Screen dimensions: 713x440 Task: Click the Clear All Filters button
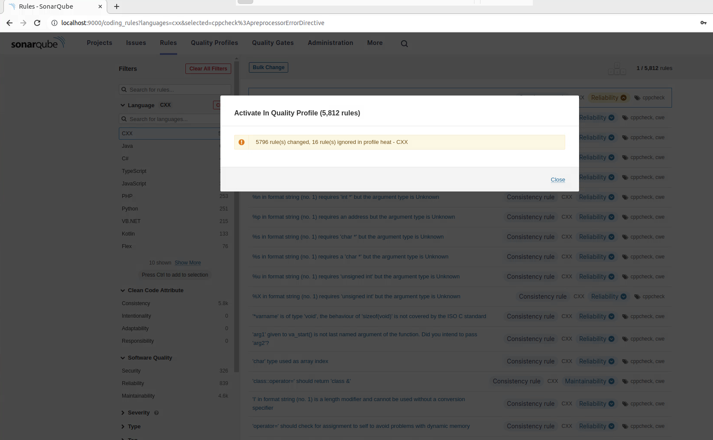point(208,69)
